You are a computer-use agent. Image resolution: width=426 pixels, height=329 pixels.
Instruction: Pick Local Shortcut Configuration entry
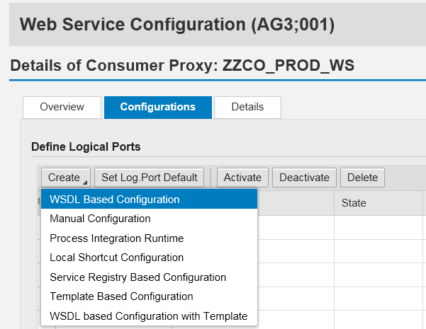point(149,258)
